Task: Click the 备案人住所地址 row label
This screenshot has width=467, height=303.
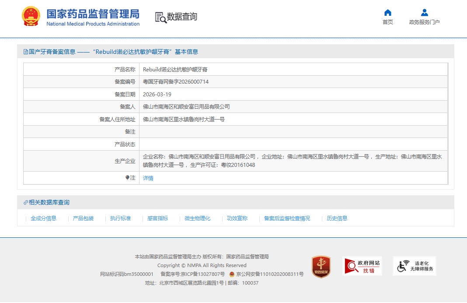Action: tap(117, 120)
